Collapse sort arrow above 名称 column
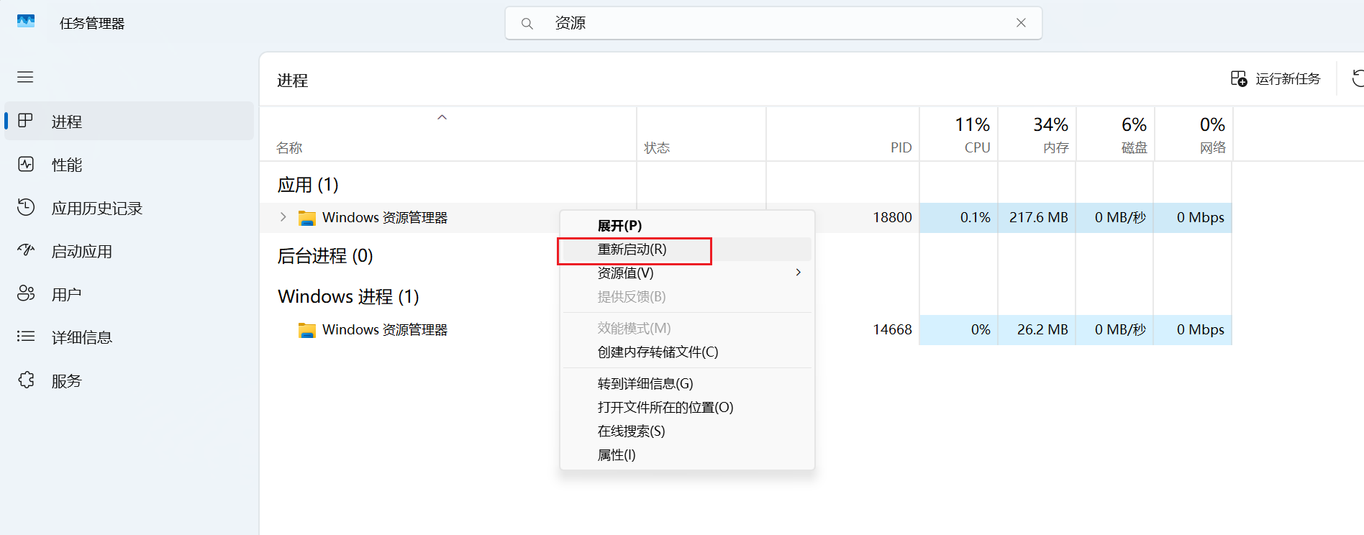Screen dimensions: 1364x535 [x=442, y=117]
